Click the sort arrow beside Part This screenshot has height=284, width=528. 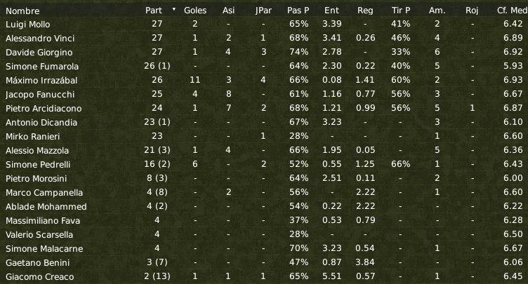pos(174,9)
